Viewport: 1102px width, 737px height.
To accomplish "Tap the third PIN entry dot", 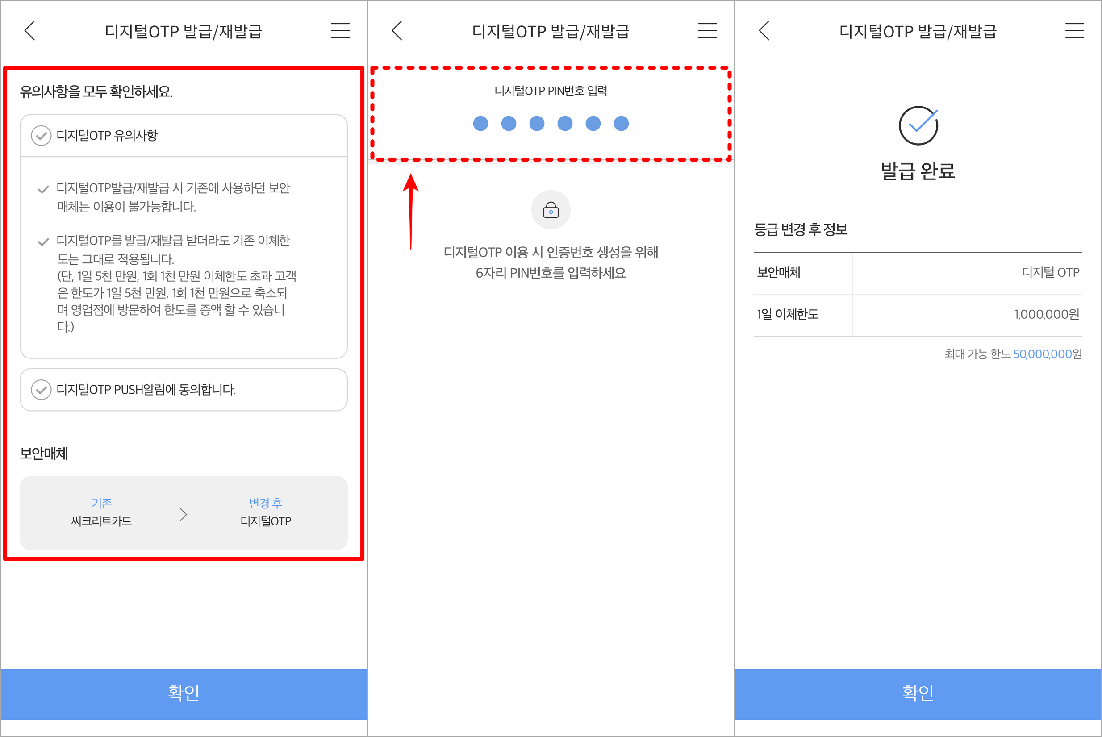I will tap(536, 123).
